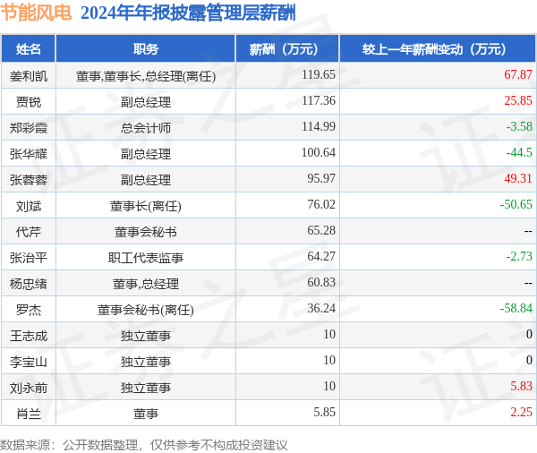Viewport: 537px width, 453px height.
Task: Click the position 董事长(离任)
Action: (146, 206)
